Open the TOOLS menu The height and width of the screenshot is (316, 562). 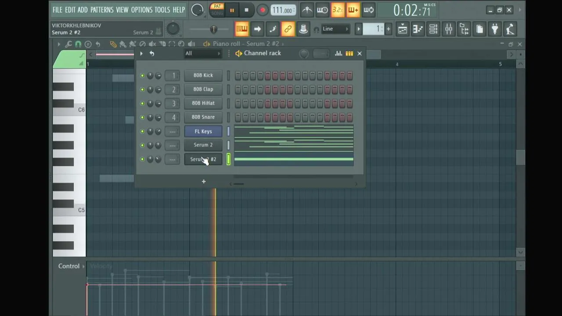162,10
